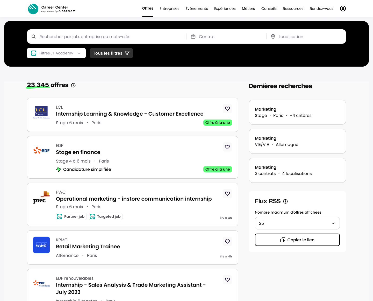Reuse the Marketing Stage Paris recent search

coord(297,112)
